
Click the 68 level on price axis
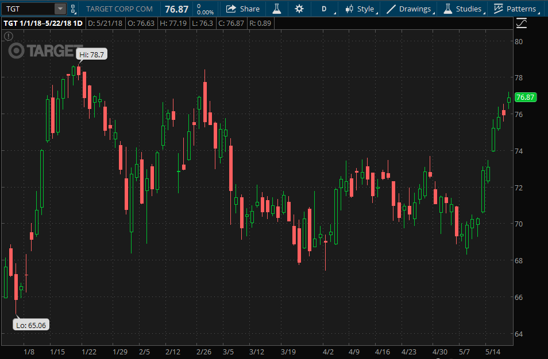[x=519, y=260]
